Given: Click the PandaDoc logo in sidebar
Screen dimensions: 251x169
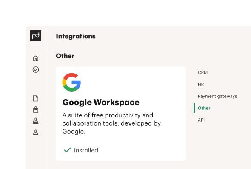Looking at the screenshot, I should pos(36,36).
